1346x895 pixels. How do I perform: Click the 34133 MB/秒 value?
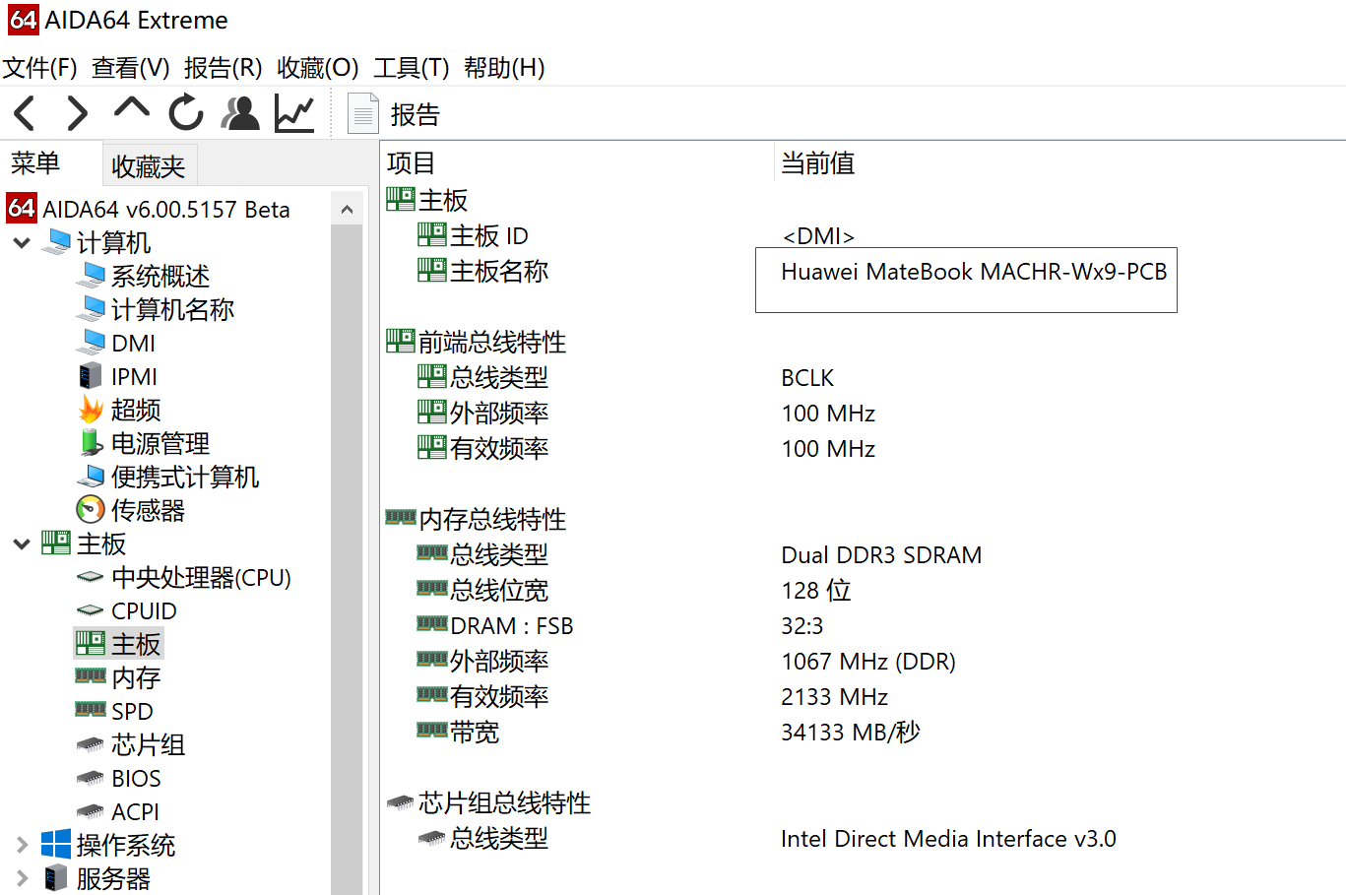(851, 733)
